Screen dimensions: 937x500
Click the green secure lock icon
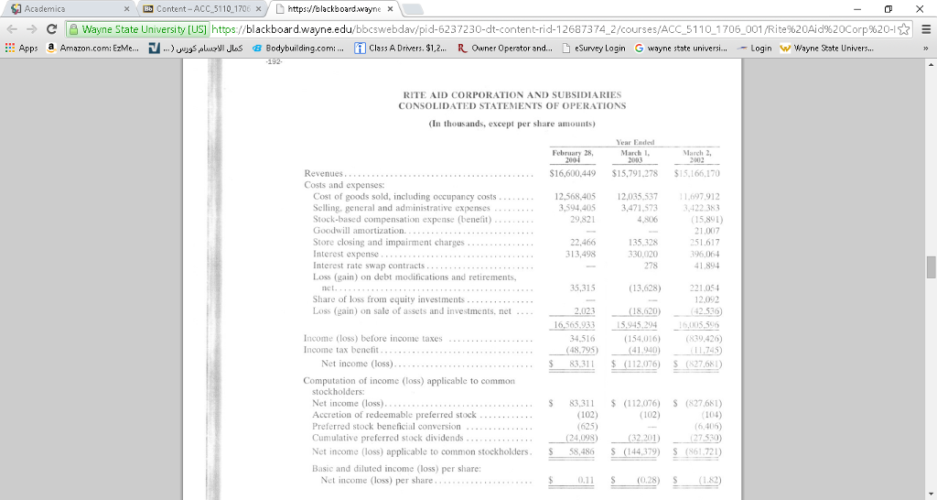tap(73, 29)
